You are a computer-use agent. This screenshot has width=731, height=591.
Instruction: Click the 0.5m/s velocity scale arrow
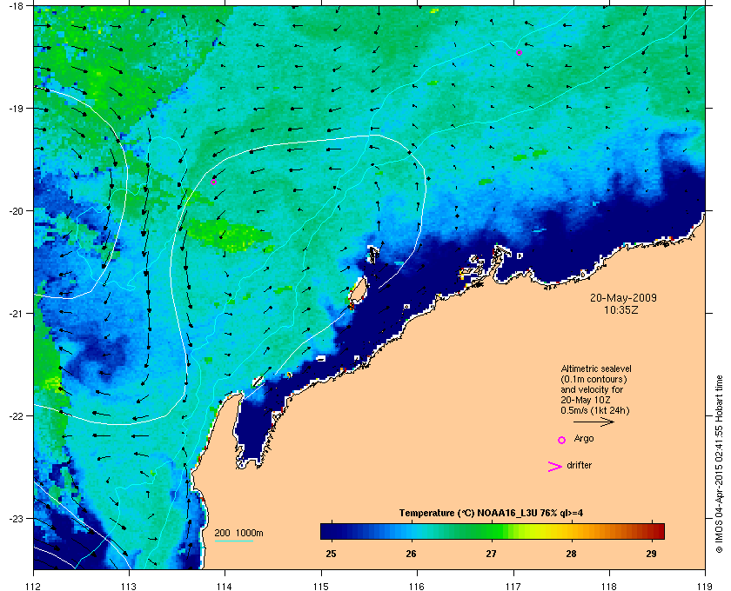(594, 422)
